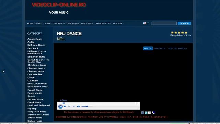The width and height of the screenshot is (220, 124).
Task: Share the video via the Delicious icon
Action: click(153, 113)
